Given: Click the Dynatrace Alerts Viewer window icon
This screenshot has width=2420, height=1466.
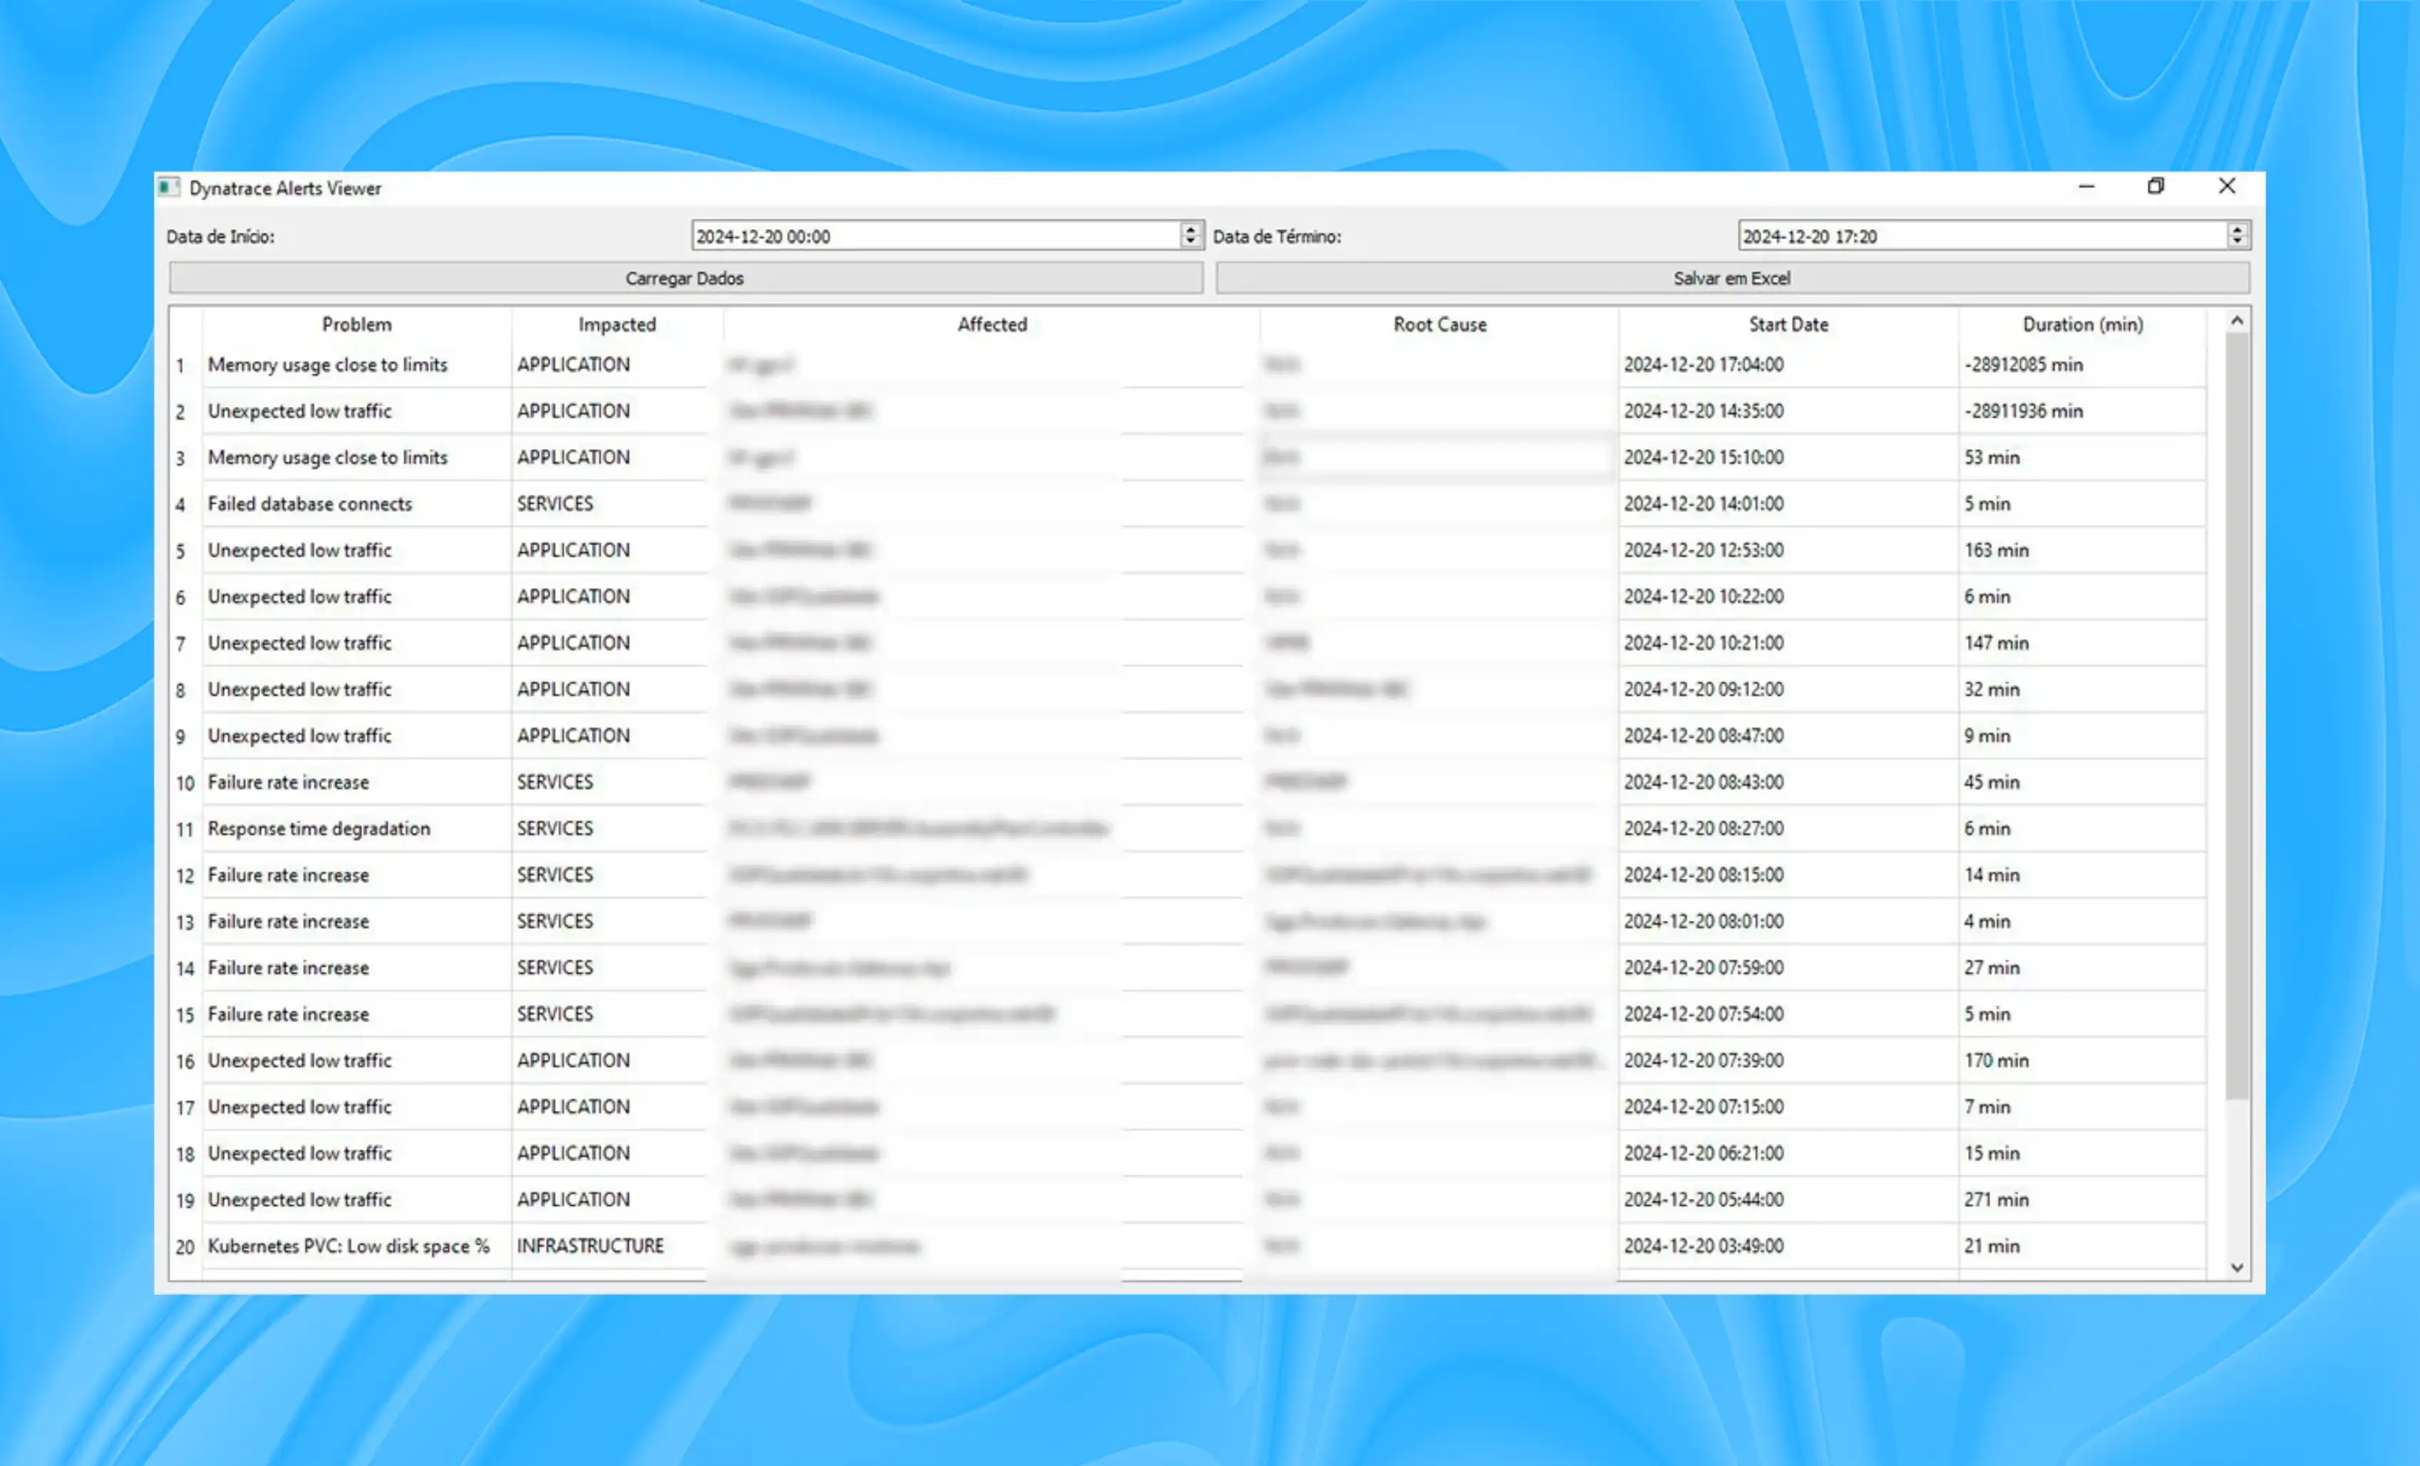Looking at the screenshot, I should point(169,187).
